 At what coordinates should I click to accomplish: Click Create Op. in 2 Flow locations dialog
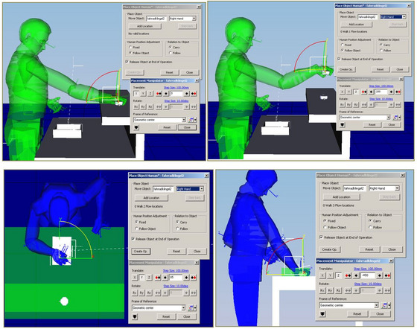[141, 251]
